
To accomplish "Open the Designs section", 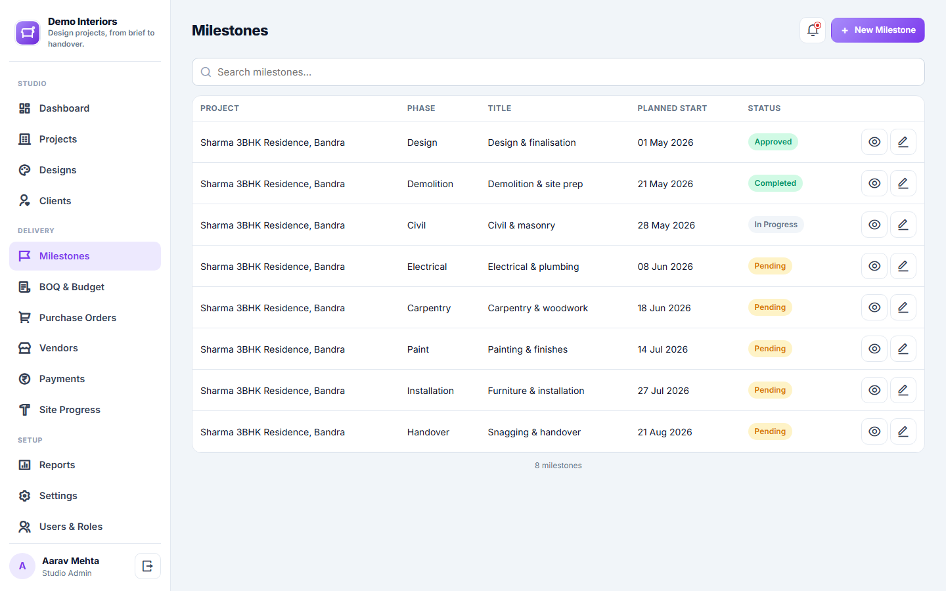I will click(85, 170).
